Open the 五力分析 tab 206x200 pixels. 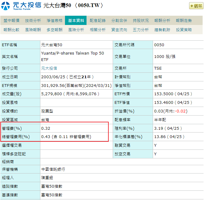141,30
